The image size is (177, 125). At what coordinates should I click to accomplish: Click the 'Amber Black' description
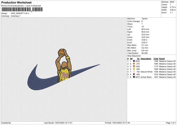coord(146,77)
